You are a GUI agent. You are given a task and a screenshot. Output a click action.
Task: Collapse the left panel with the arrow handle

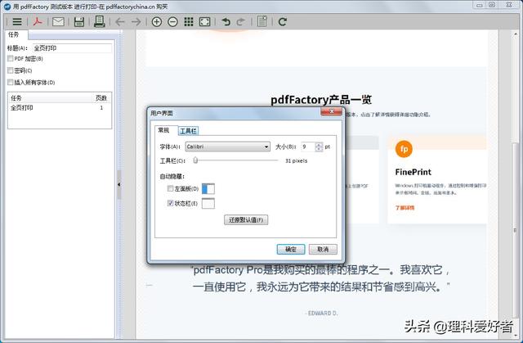coord(118,184)
